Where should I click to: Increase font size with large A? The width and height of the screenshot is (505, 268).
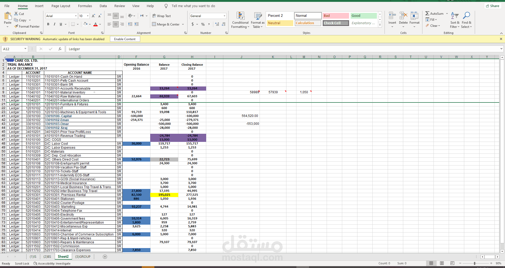coord(93,16)
